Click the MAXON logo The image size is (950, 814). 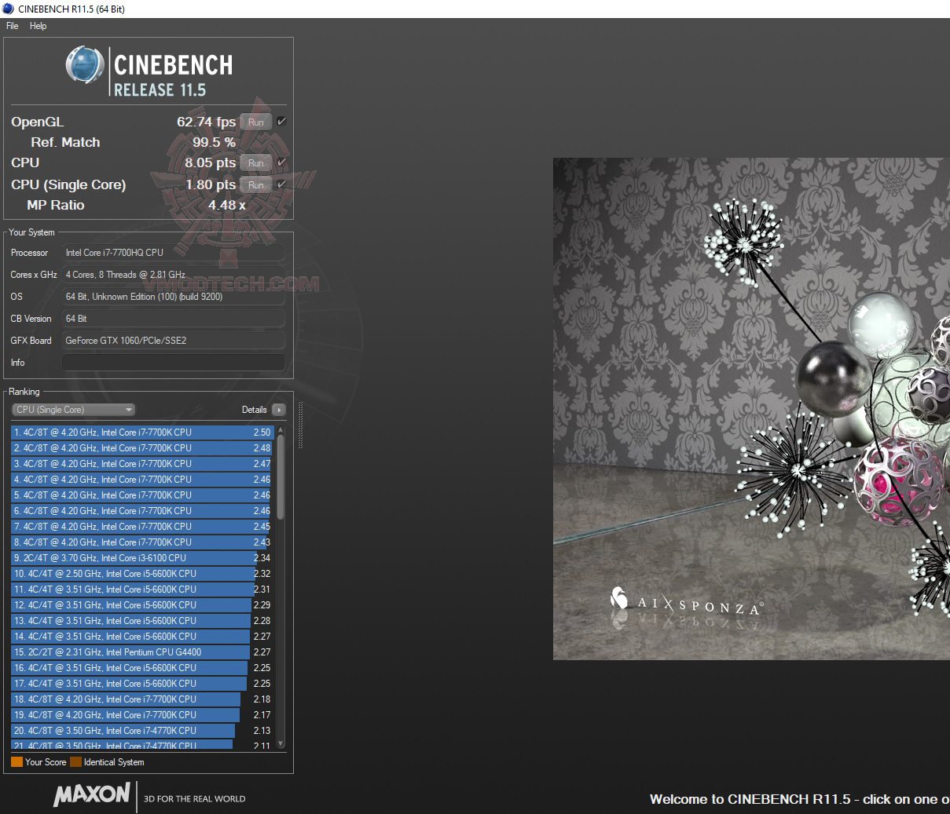[92, 794]
